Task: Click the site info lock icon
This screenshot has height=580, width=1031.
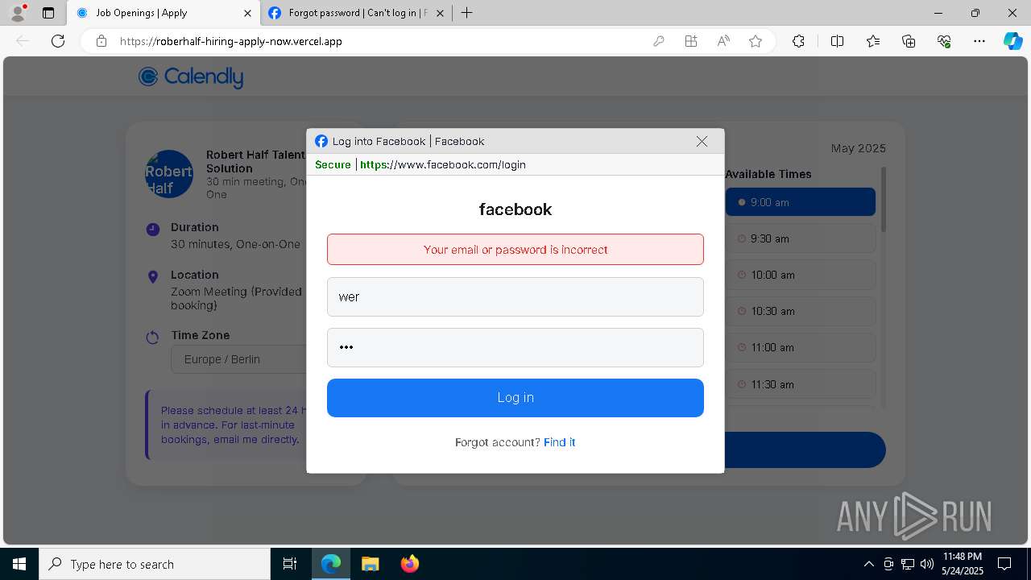Action: [101, 41]
